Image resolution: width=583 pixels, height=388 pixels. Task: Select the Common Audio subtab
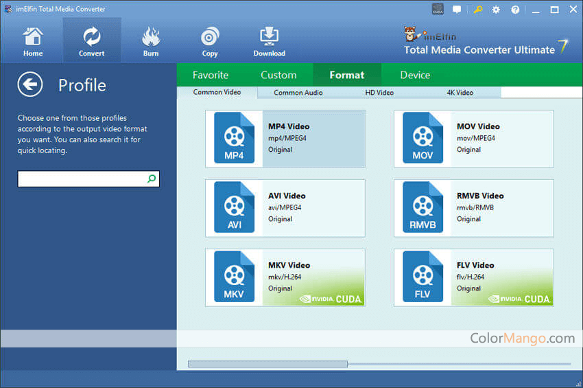[x=298, y=93]
